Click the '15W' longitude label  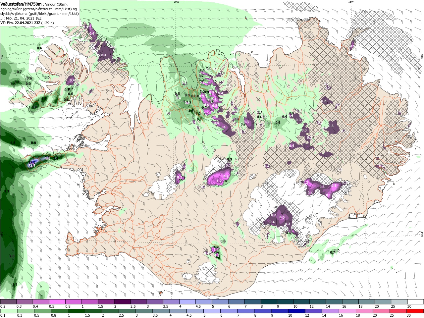point(351,1)
